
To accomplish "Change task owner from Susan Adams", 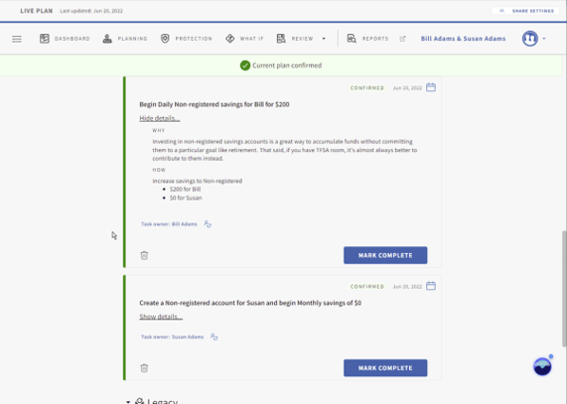I will pos(214,337).
